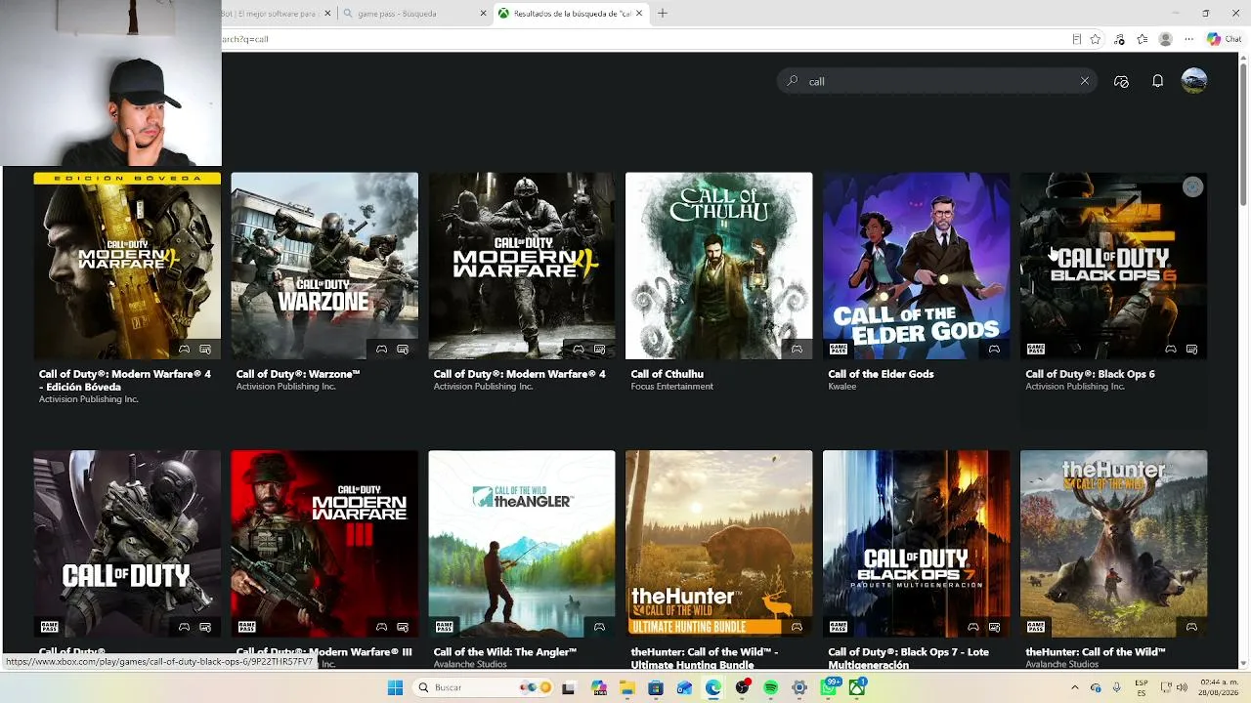Viewport: 1251px width, 703px height.
Task: Open the Call of Cthulhu cover art
Action: [718, 266]
